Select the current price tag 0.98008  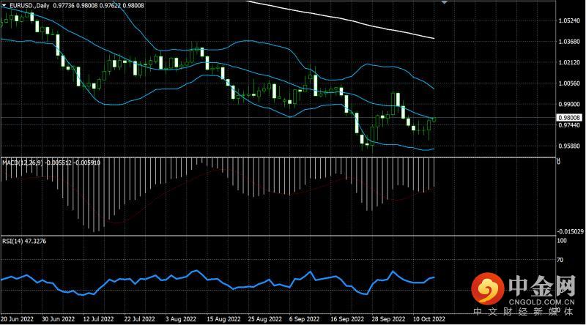569,118
